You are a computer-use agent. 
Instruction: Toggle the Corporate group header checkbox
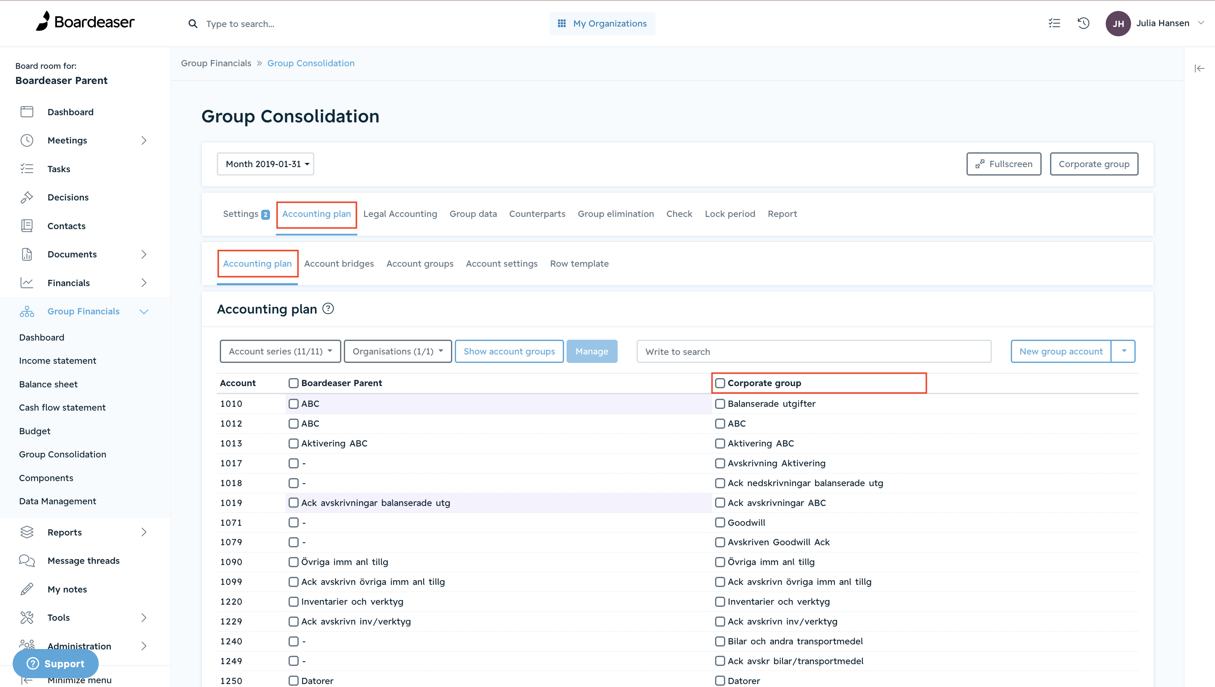pos(720,383)
